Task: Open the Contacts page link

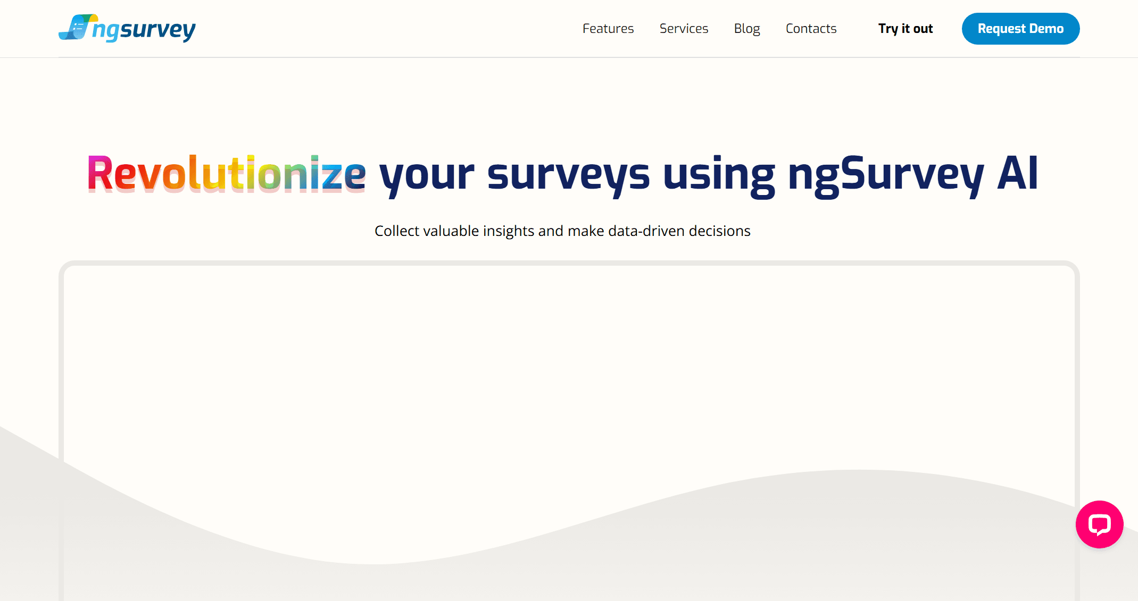Action: [810, 29]
